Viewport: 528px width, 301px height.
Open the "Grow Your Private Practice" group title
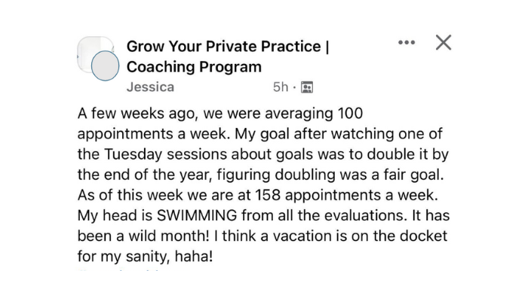228,46
